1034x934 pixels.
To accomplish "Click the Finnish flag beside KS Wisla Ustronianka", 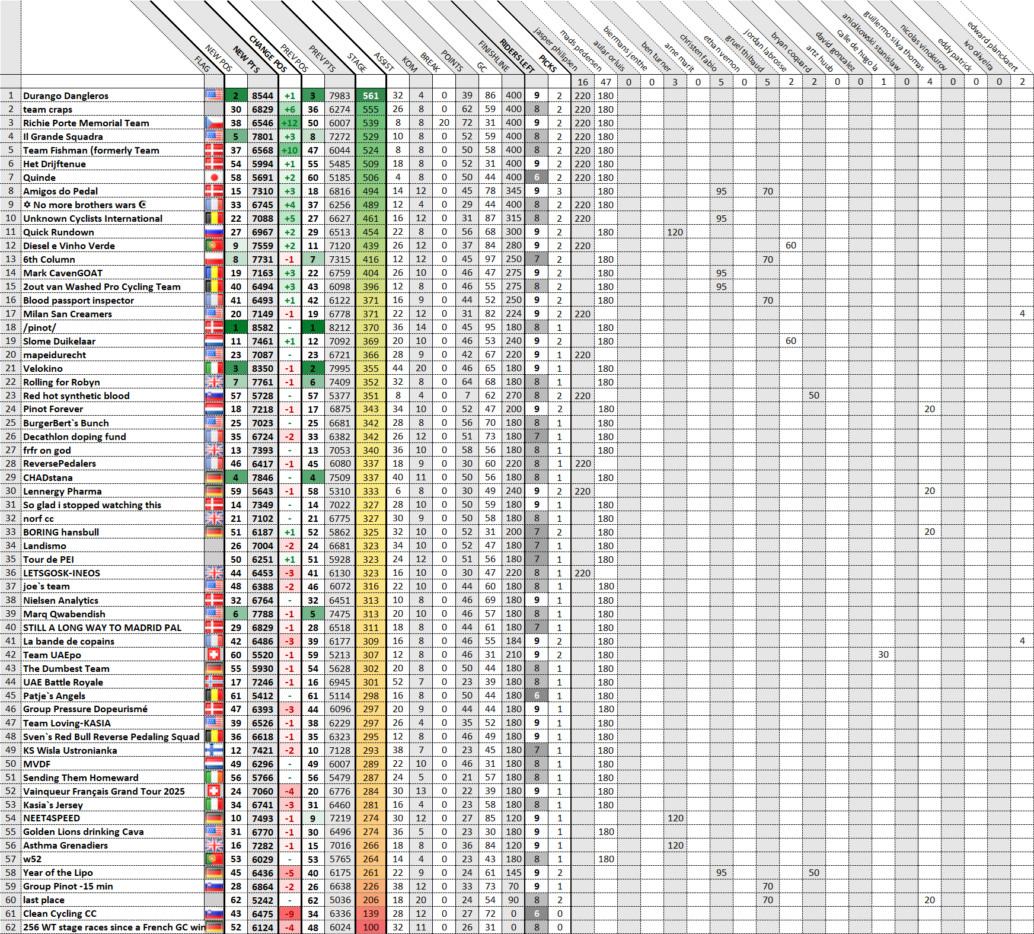I will [x=214, y=750].
